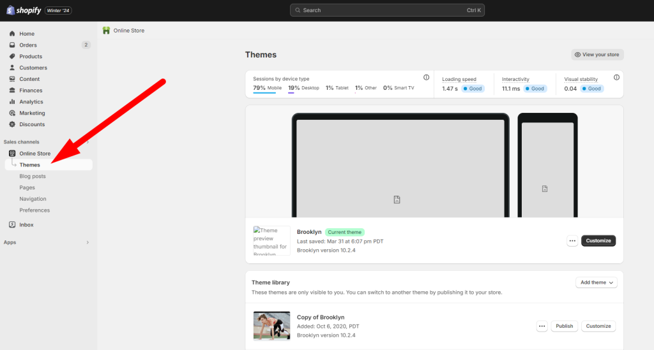Click the search magnifier icon
Image resolution: width=654 pixels, height=350 pixels.
point(298,10)
